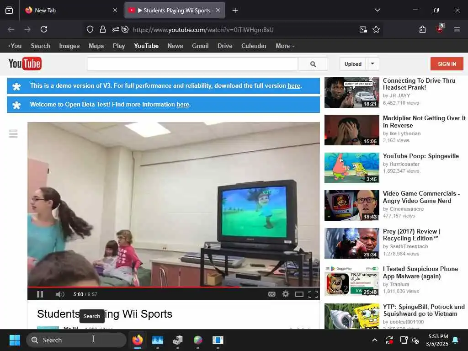
Task: Focus the YouTube search input field
Action: tap(192, 64)
